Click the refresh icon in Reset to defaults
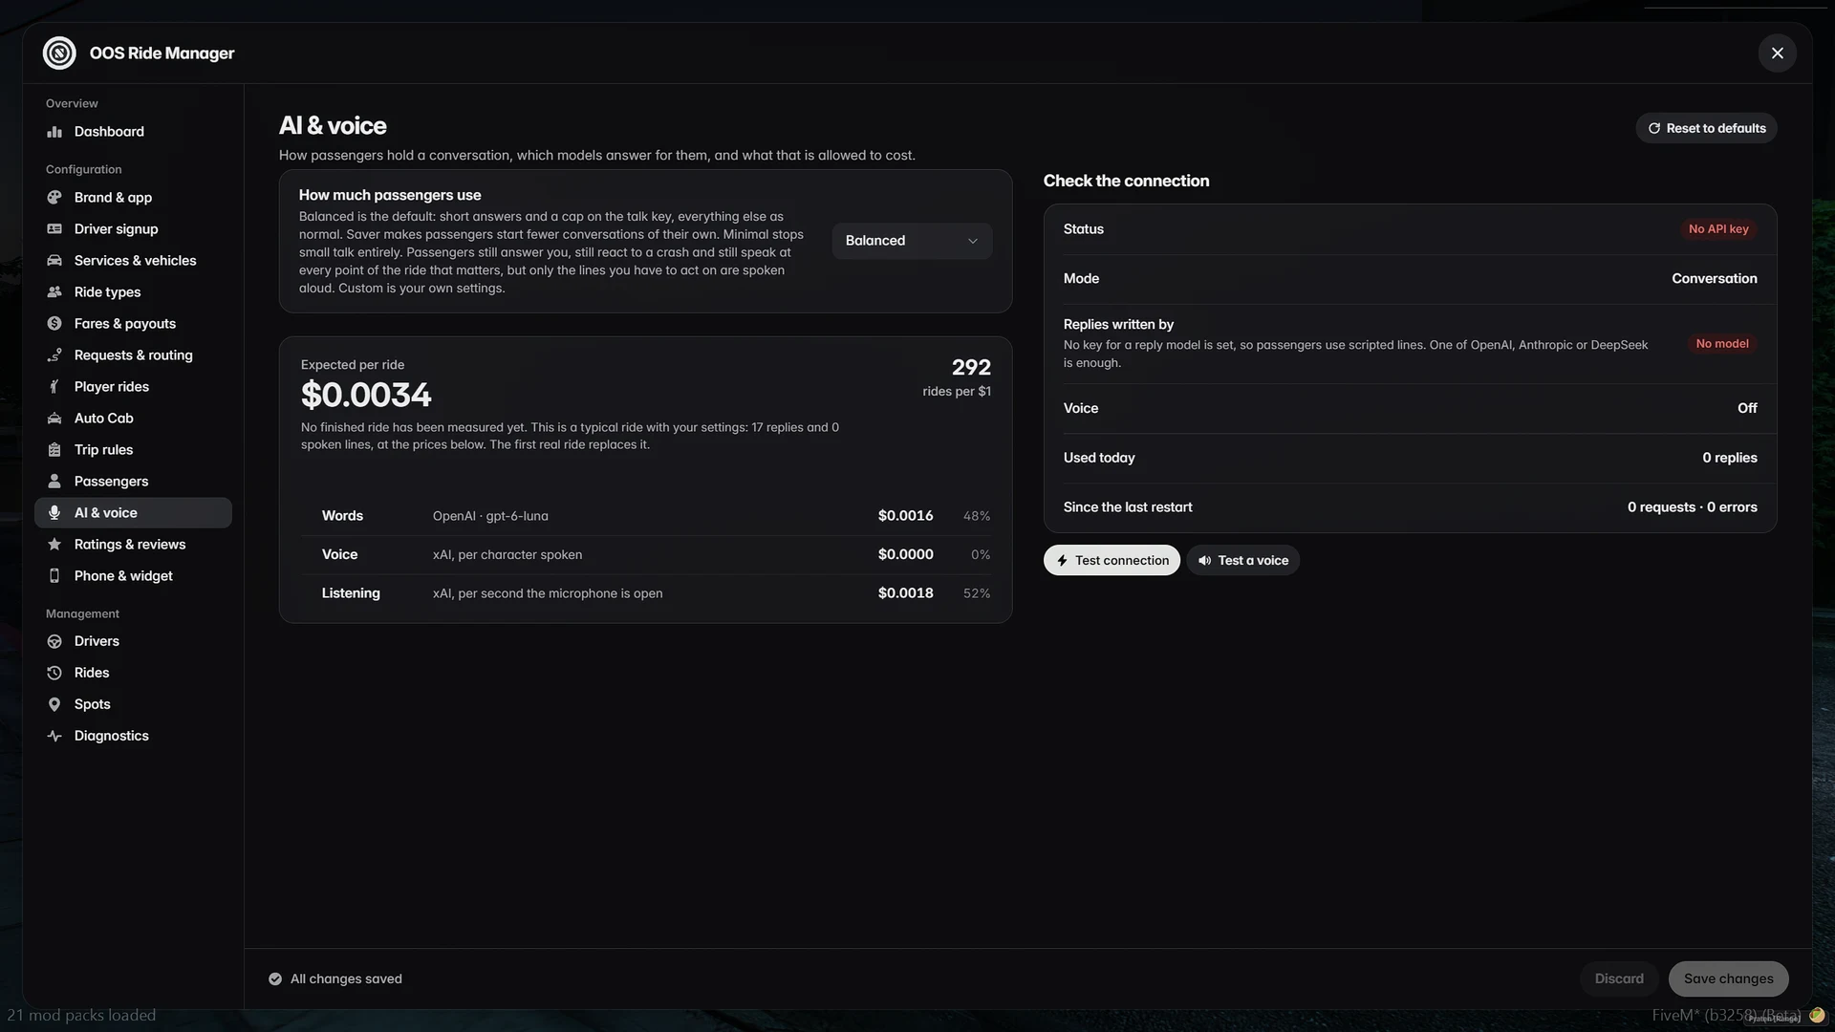 pyautogui.click(x=1654, y=128)
